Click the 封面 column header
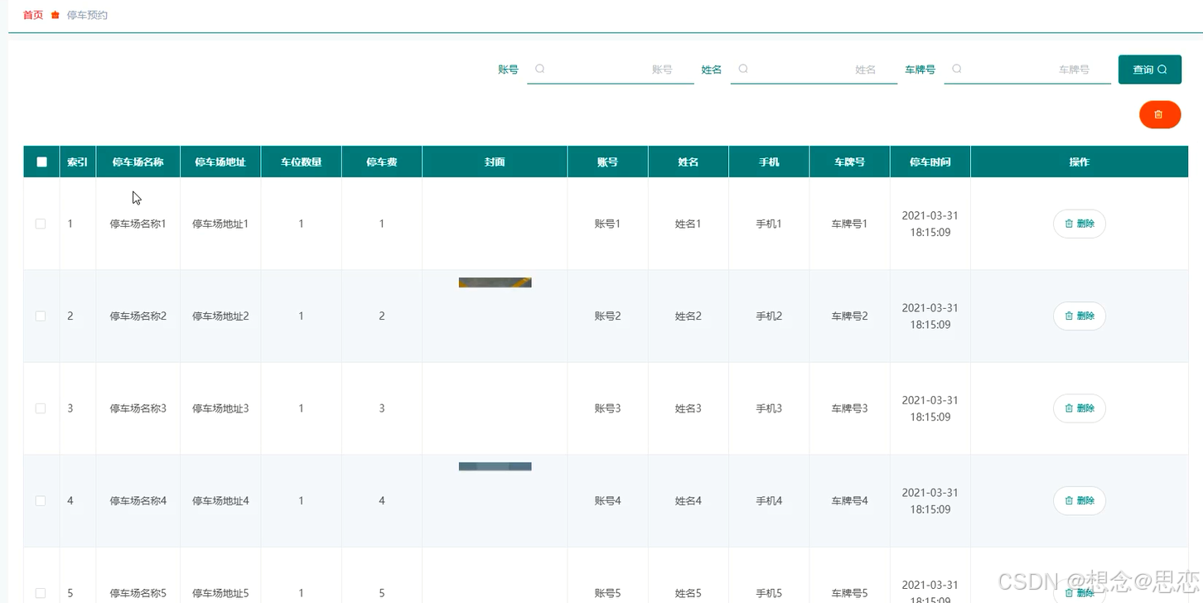The image size is (1203, 603). click(x=495, y=162)
